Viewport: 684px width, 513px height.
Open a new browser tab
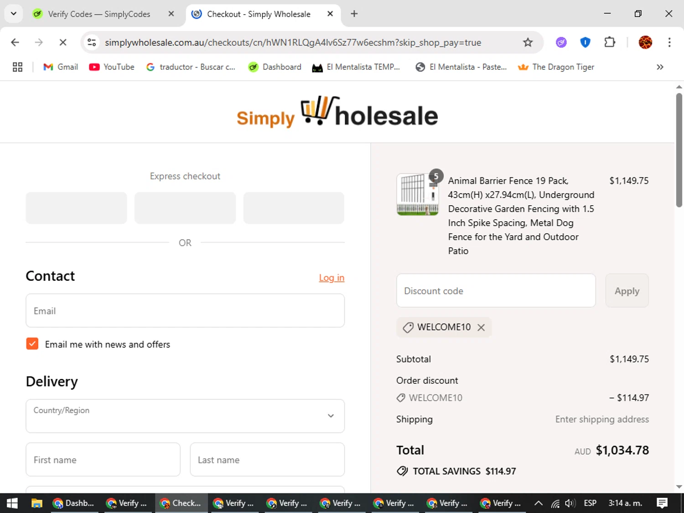[x=354, y=14]
